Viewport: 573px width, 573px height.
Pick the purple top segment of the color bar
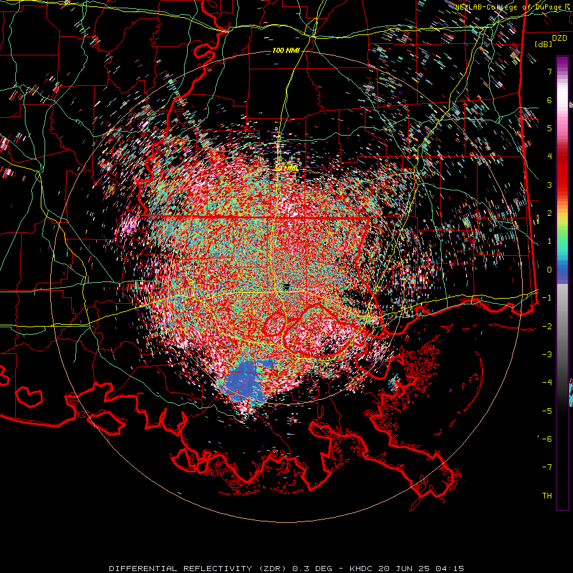(x=562, y=62)
